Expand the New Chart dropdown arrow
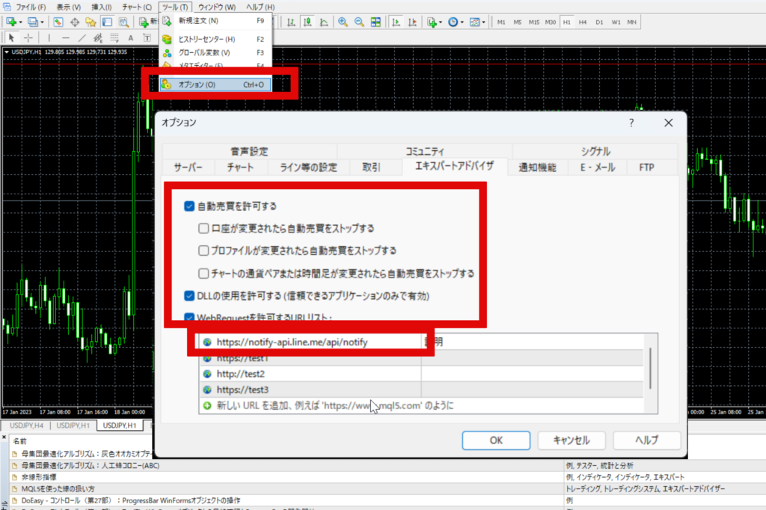766x510 pixels. 20,22
